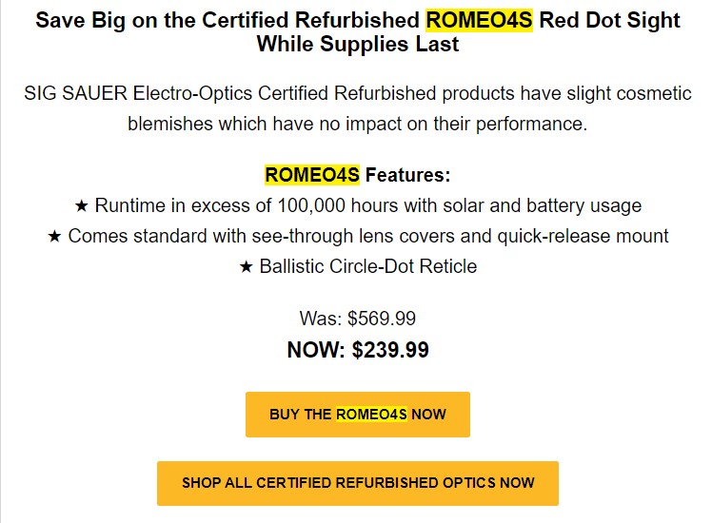Click the star bullet before Comes standard
Screen dimensions: 712x523
click(54, 236)
